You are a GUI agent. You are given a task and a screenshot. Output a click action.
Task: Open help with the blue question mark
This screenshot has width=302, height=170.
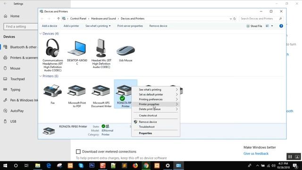pyautogui.click(x=281, y=26)
